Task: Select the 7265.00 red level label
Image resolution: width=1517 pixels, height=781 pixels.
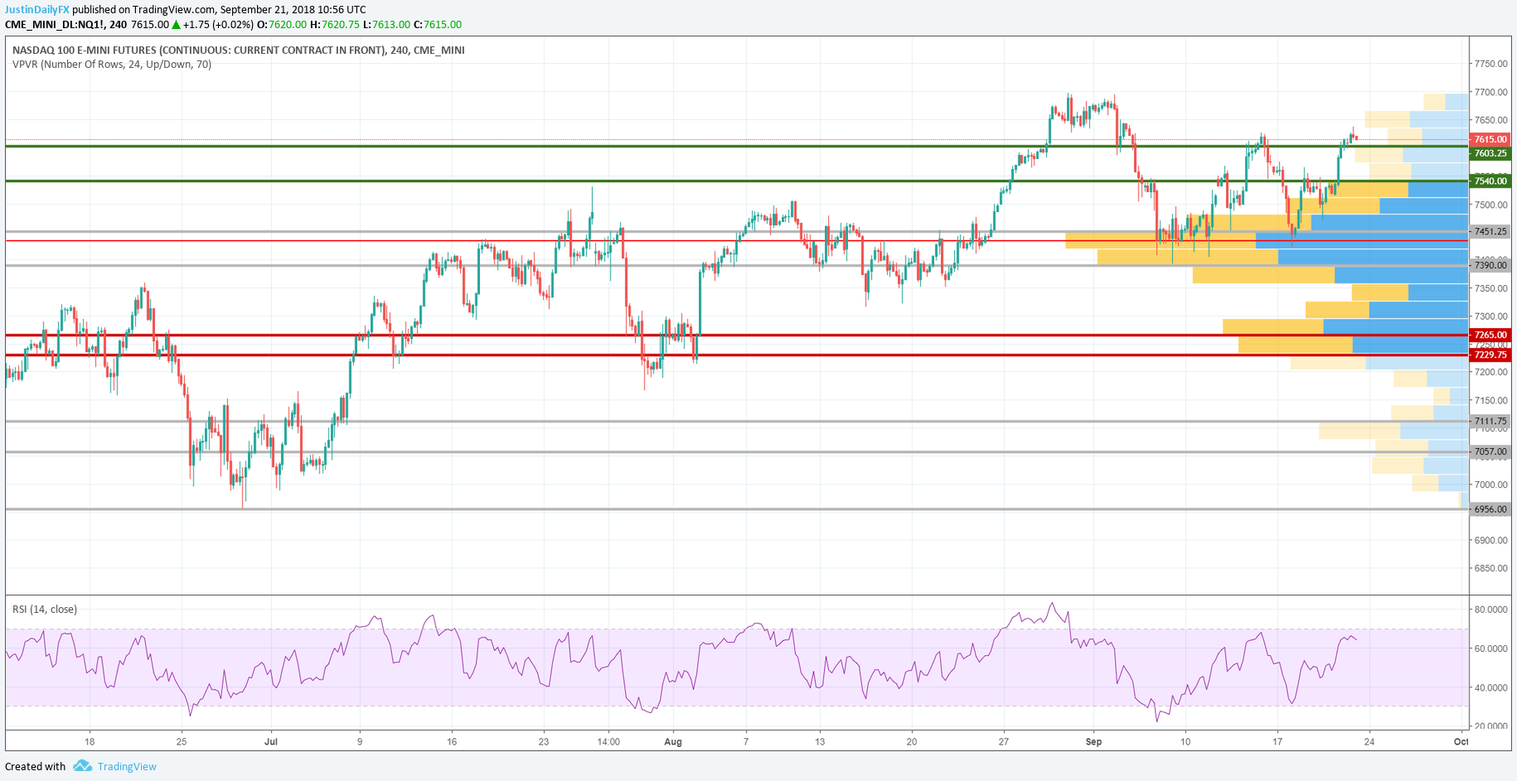Action: [1490, 335]
